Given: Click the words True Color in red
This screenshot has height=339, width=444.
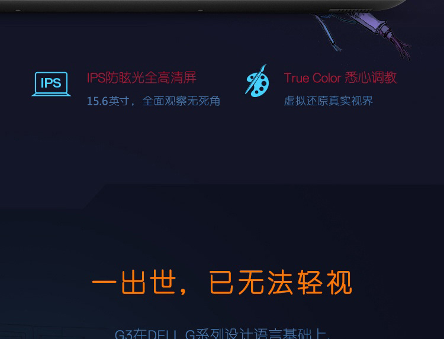Looking at the screenshot, I should click(313, 78).
